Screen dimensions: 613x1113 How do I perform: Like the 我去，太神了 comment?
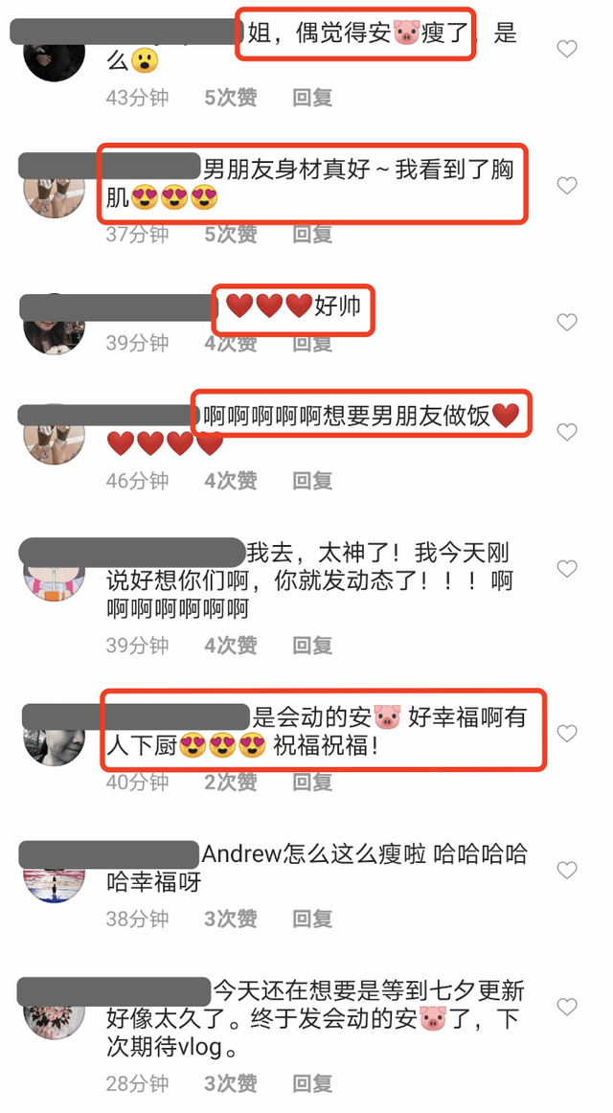[x=567, y=569]
